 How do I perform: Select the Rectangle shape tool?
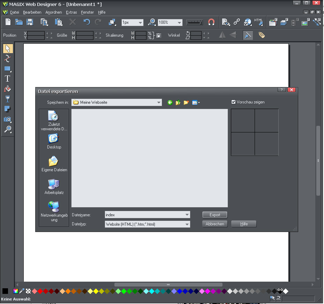coord(8,69)
